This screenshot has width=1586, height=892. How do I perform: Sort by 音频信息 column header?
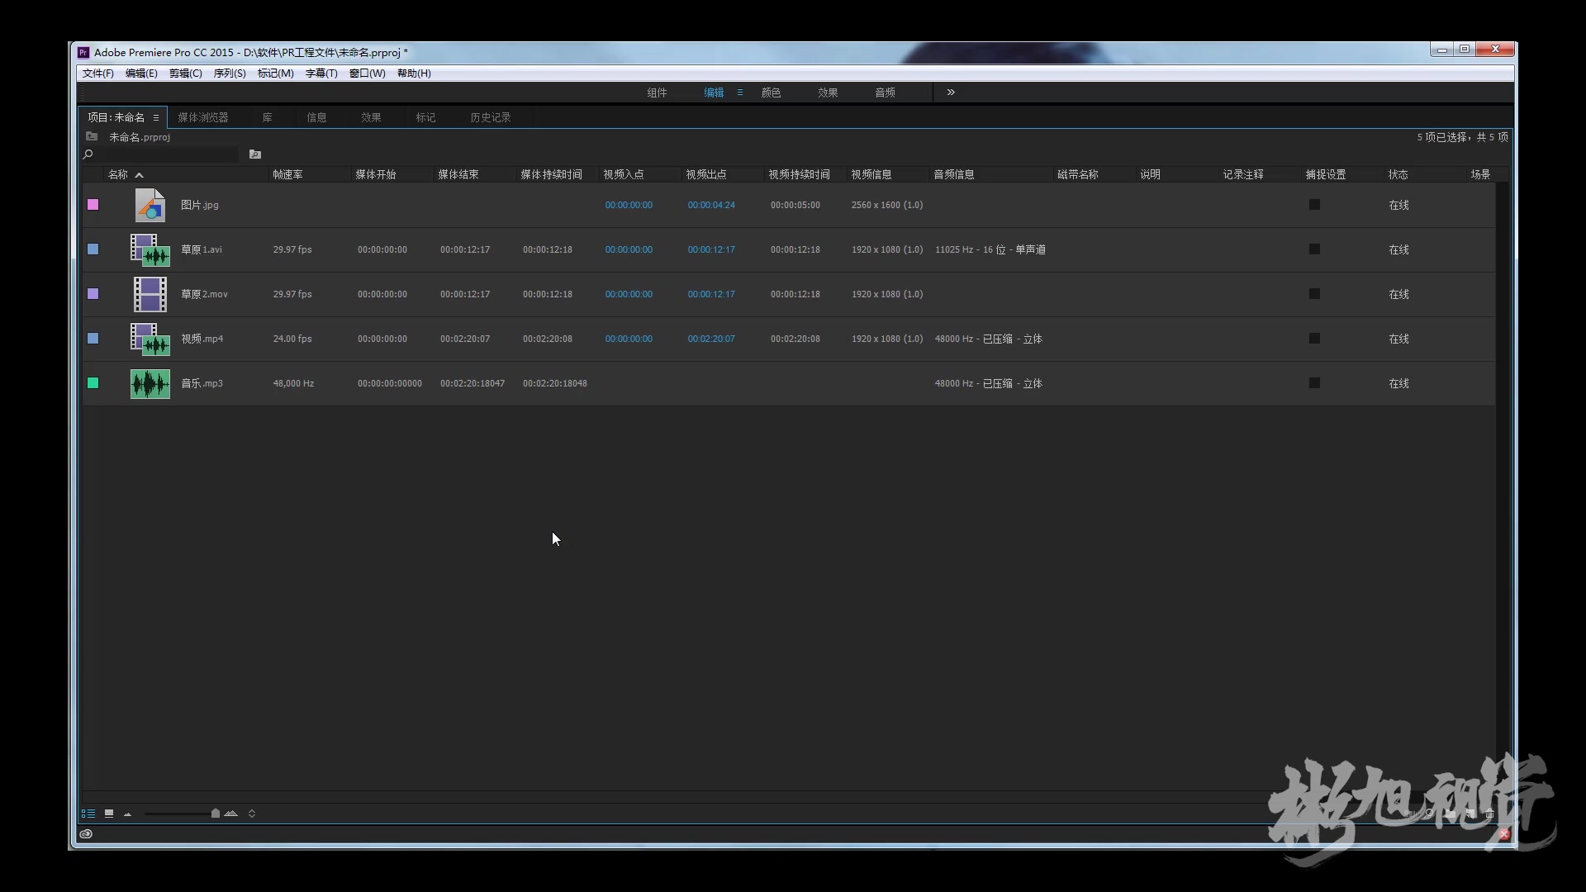coord(954,175)
